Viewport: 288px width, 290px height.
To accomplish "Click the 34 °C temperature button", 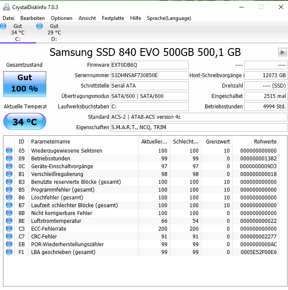I will (25, 121).
